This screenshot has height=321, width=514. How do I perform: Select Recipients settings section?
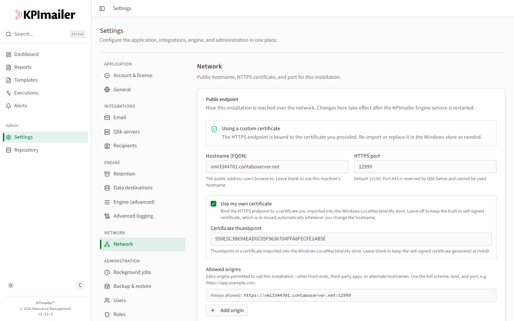[143, 146]
